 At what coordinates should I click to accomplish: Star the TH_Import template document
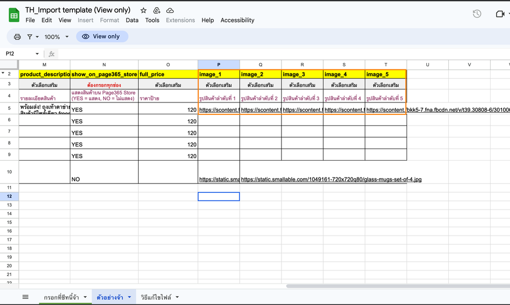143,10
